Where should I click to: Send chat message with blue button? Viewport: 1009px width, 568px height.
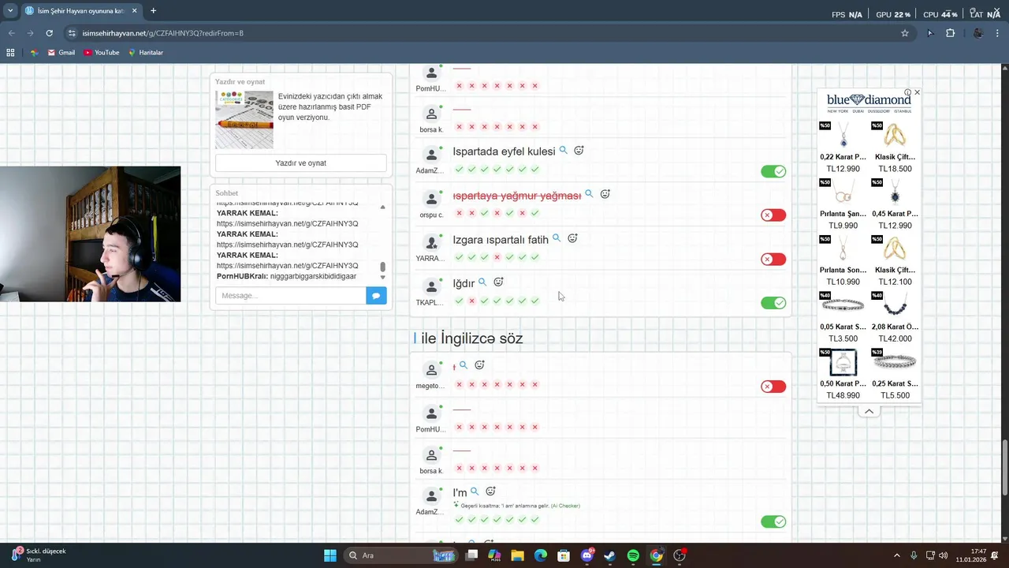tap(376, 295)
